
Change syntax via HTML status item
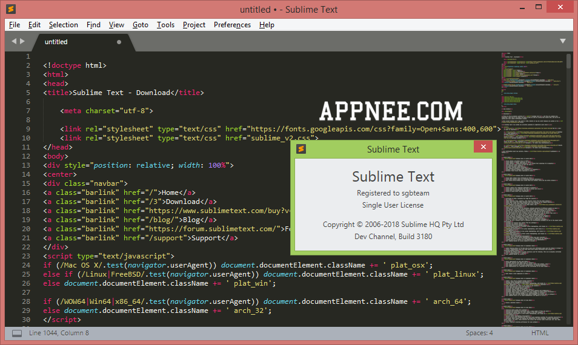(540, 333)
